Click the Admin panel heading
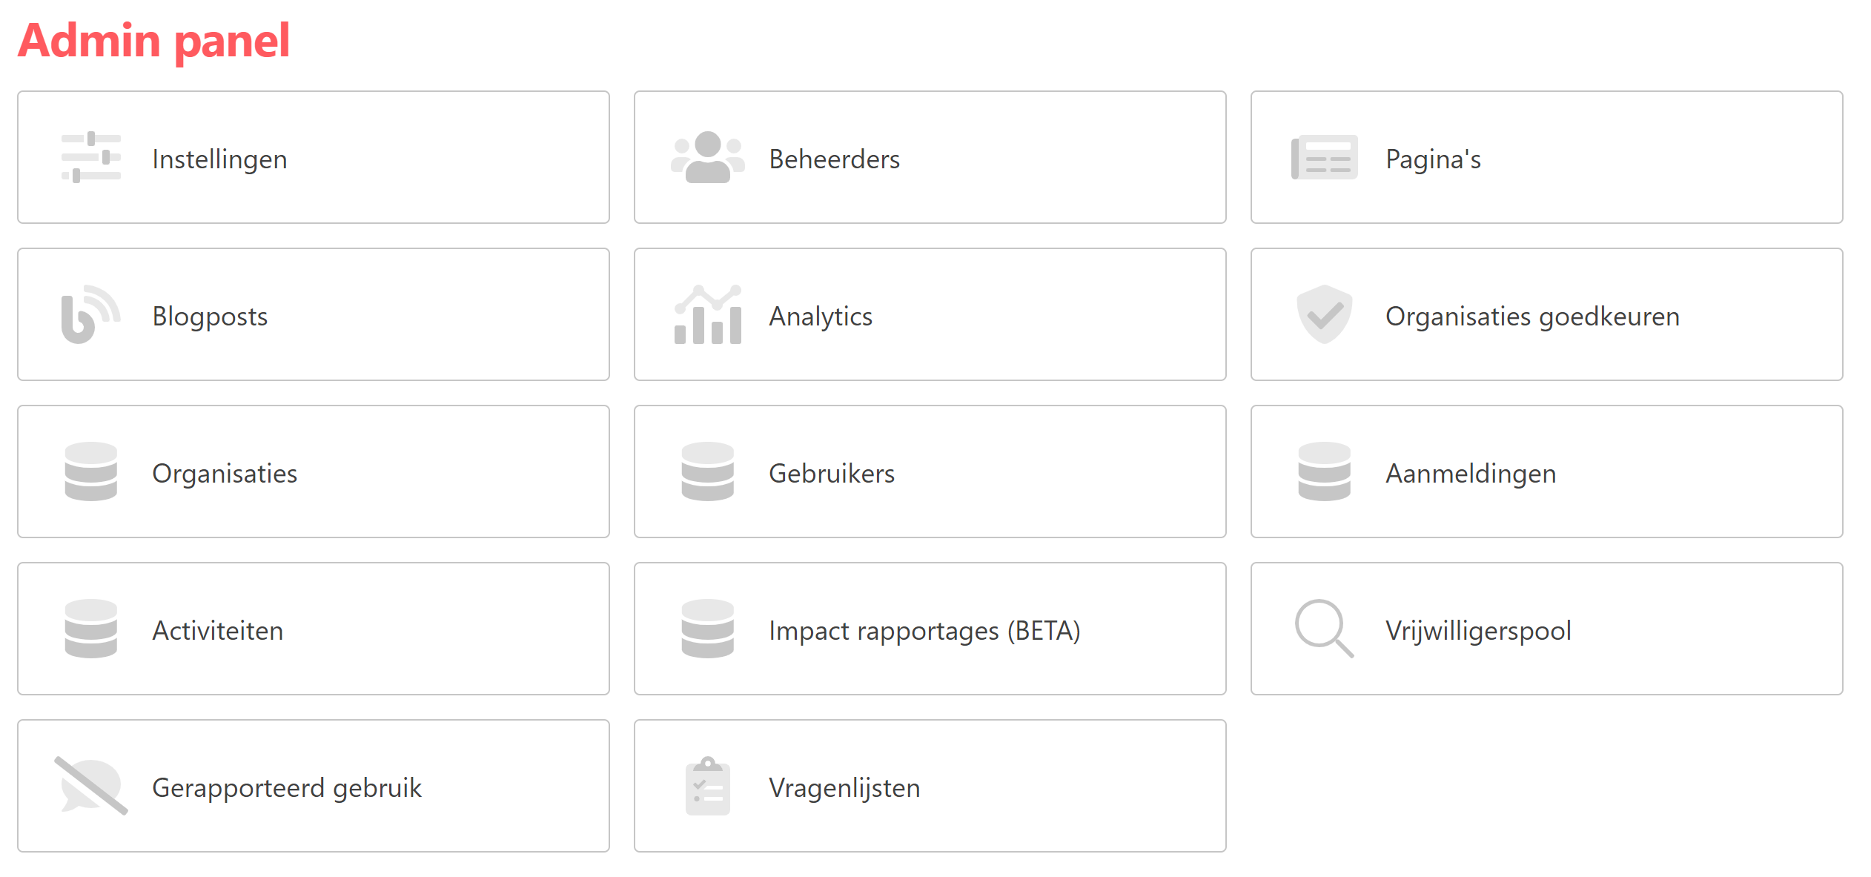This screenshot has height=877, width=1871. 154,40
